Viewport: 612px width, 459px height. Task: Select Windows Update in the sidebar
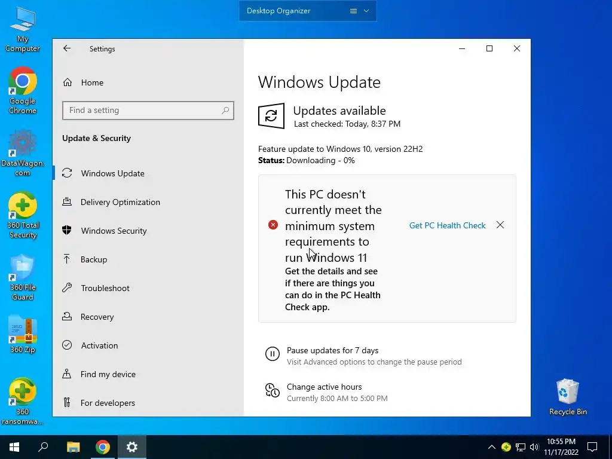[x=148, y=173]
